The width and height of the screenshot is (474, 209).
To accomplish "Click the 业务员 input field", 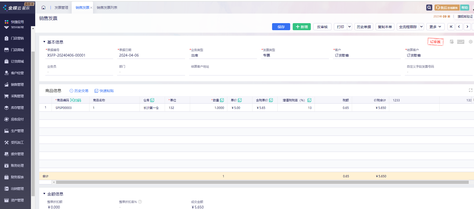I will (79, 72).
